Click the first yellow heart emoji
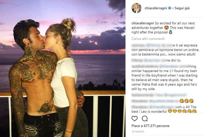The height and width of the screenshot is (137, 204). (170, 111)
